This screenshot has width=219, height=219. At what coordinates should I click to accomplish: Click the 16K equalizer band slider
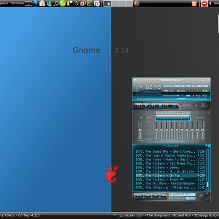[203, 130]
